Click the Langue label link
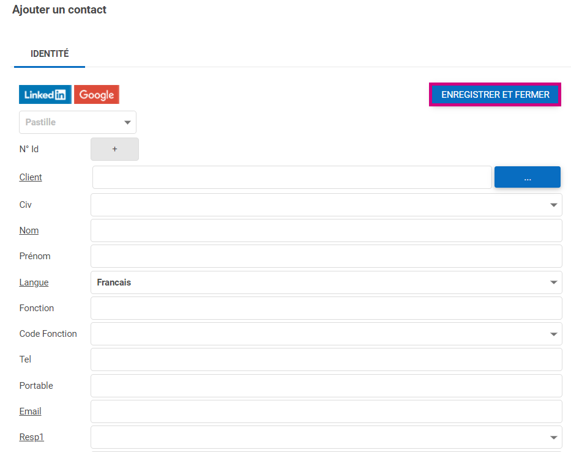Screen dimensions: 571x453 (34, 282)
